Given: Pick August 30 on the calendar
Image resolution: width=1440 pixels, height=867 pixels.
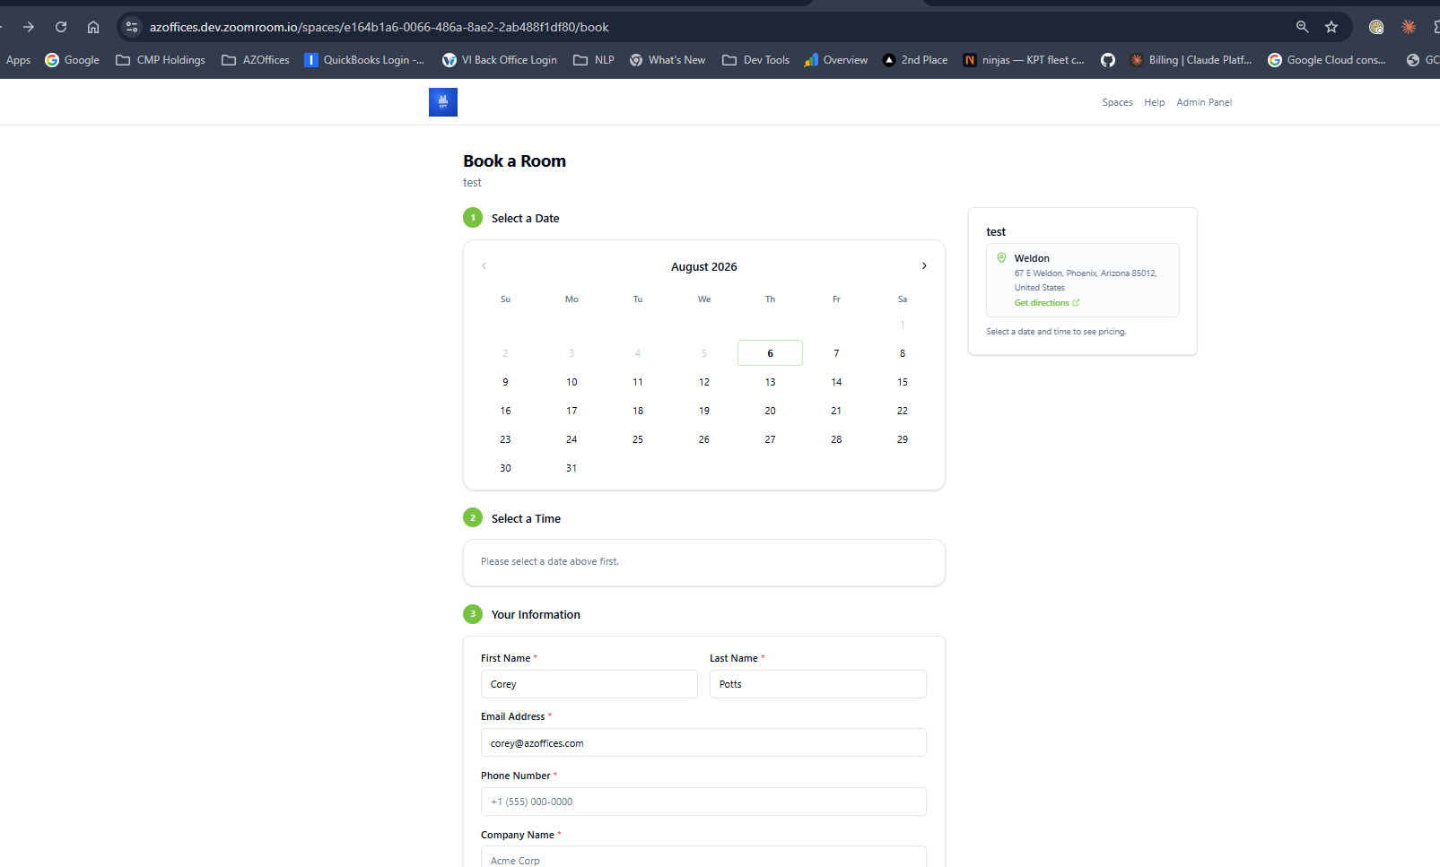Looking at the screenshot, I should click(x=505, y=468).
